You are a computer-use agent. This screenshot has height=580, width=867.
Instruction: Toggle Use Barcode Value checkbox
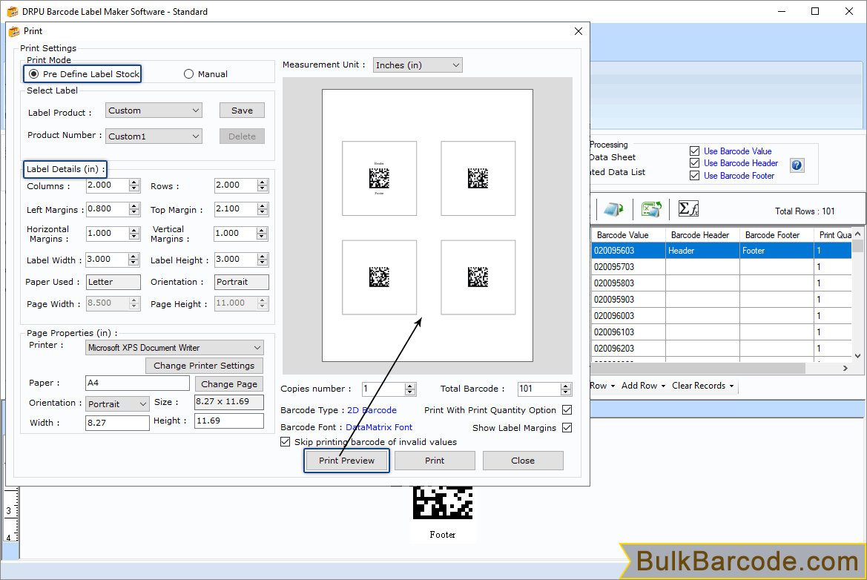[x=694, y=151]
